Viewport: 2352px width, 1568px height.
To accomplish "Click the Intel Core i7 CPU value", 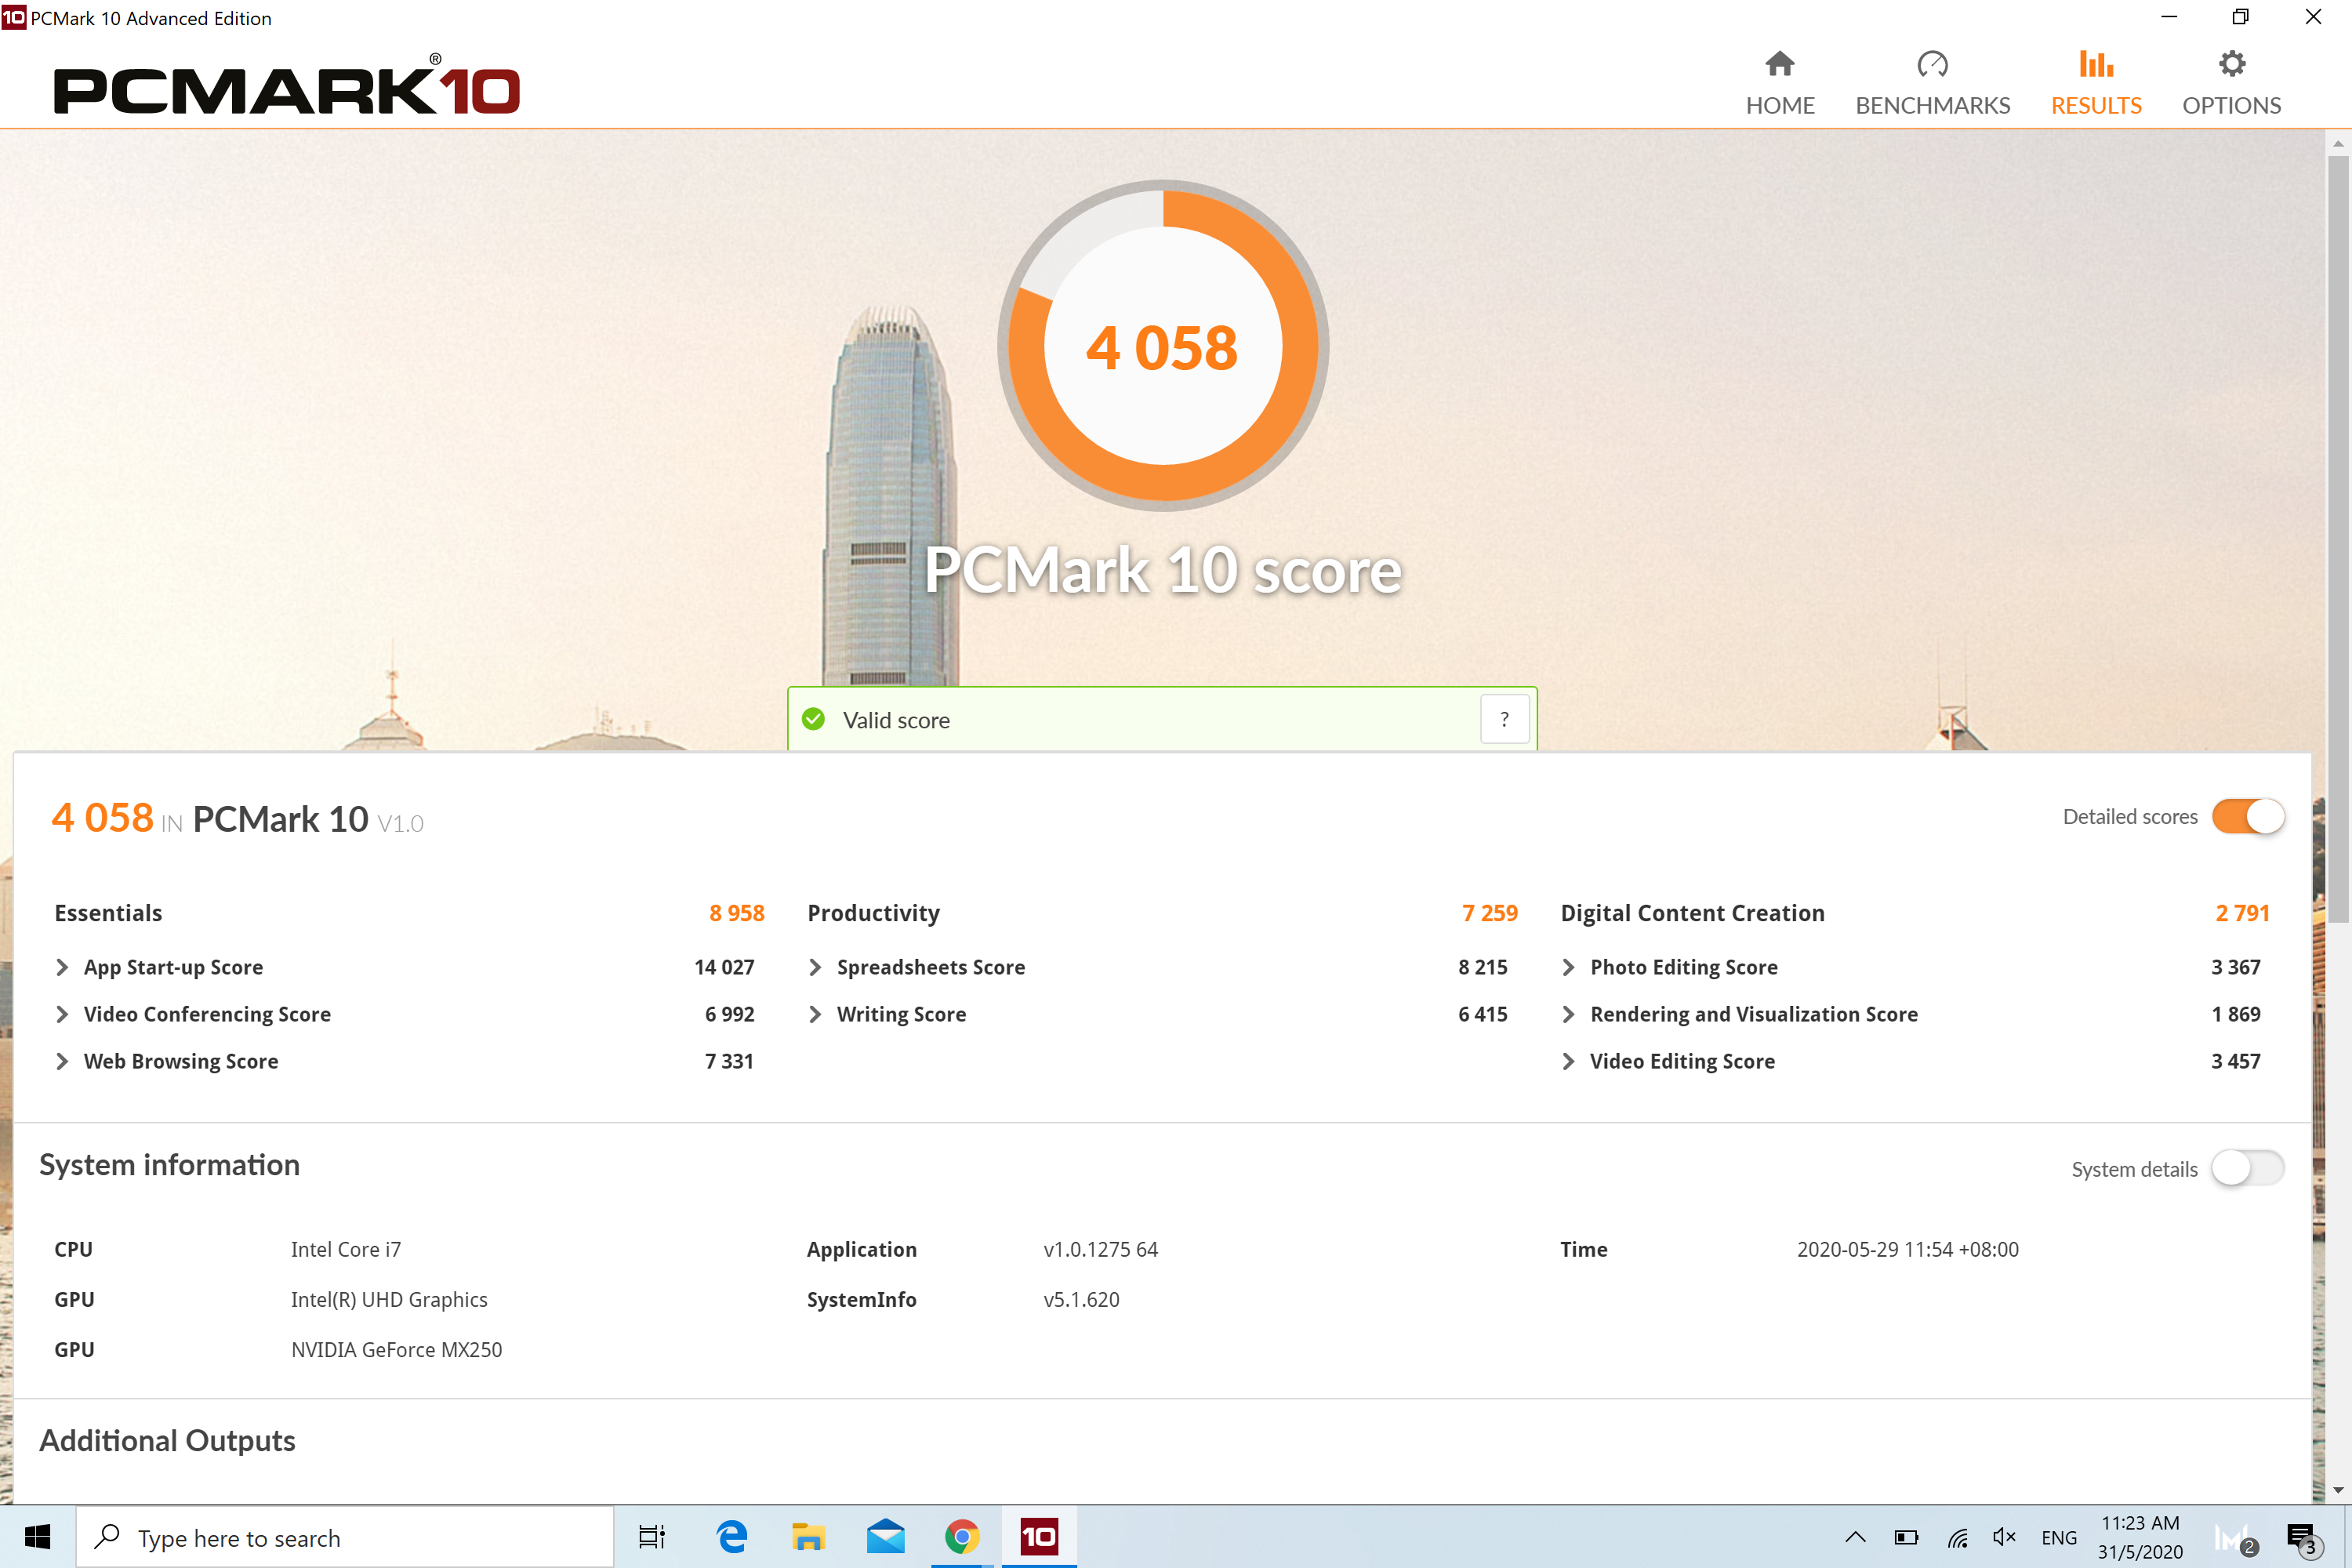I will (346, 1249).
